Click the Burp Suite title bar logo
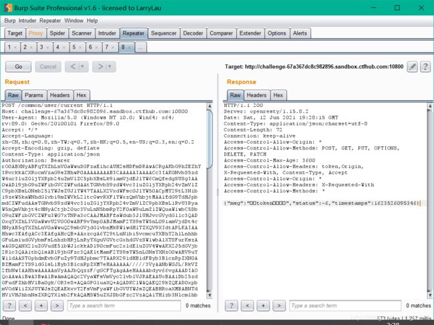 tap(8, 8)
